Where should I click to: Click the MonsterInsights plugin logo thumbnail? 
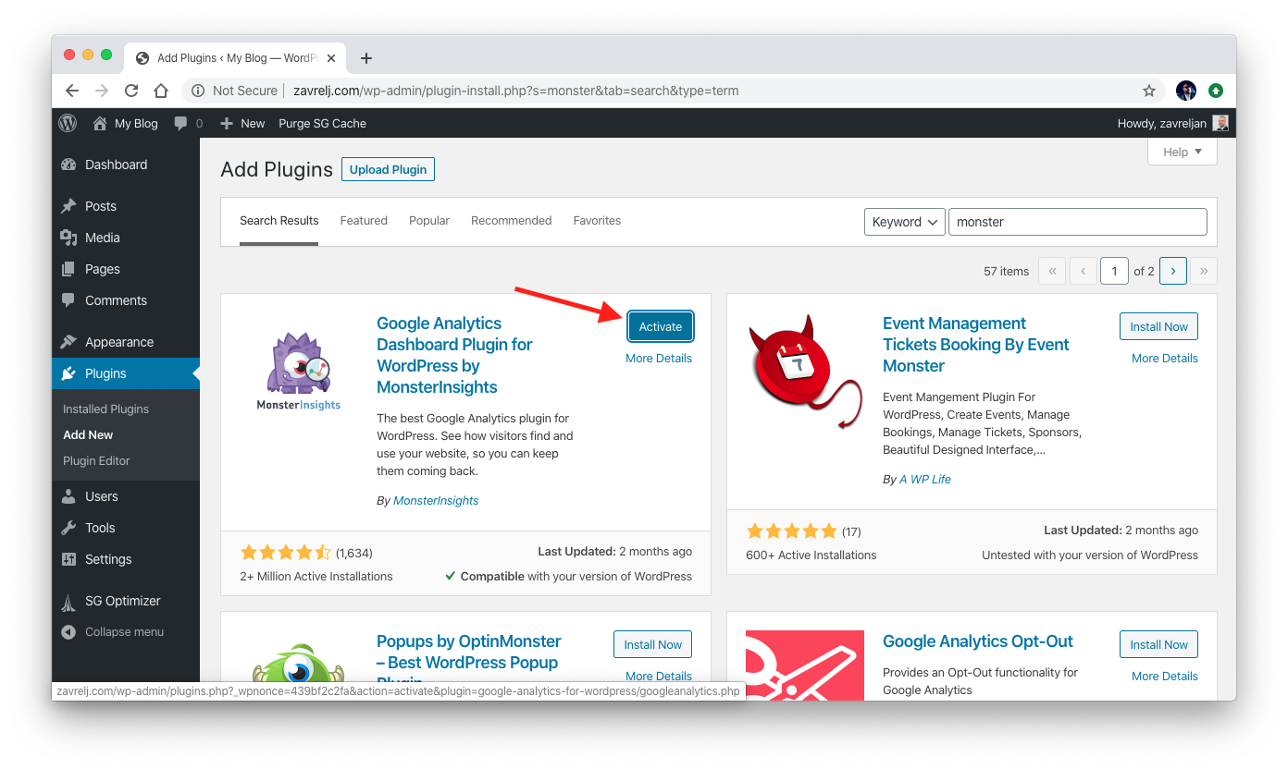299,372
